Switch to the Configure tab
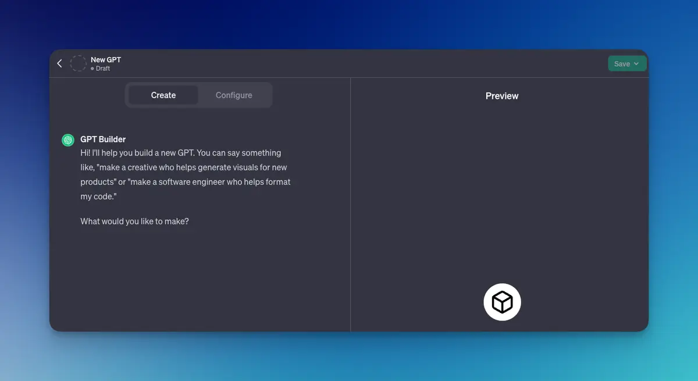 tap(233, 95)
